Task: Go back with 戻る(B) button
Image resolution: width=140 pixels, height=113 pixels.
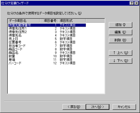Action: [74, 107]
